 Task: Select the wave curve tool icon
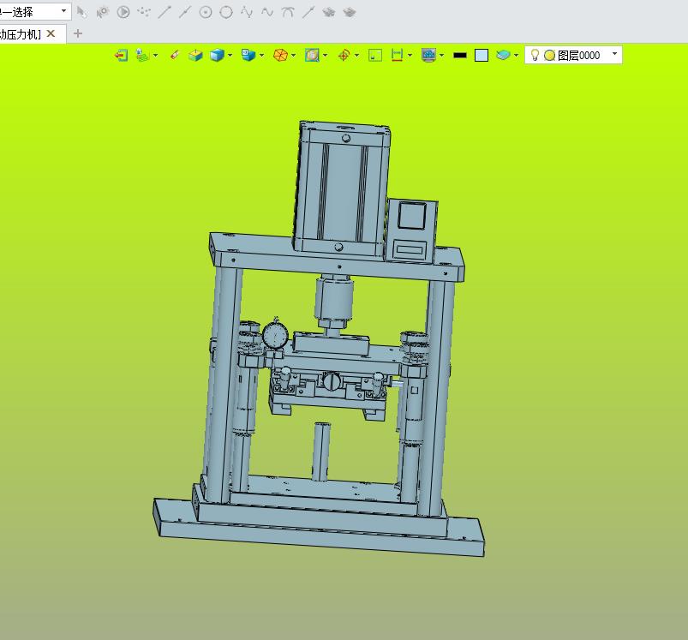click(x=267, y=12)
